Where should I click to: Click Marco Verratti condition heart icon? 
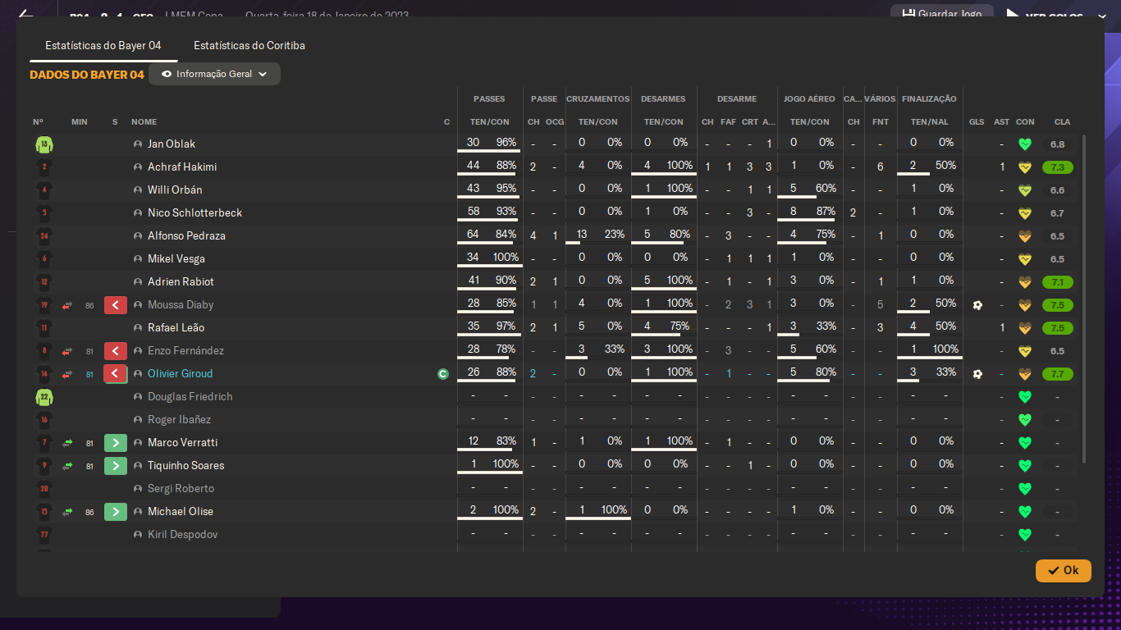tap(1024, 442)
